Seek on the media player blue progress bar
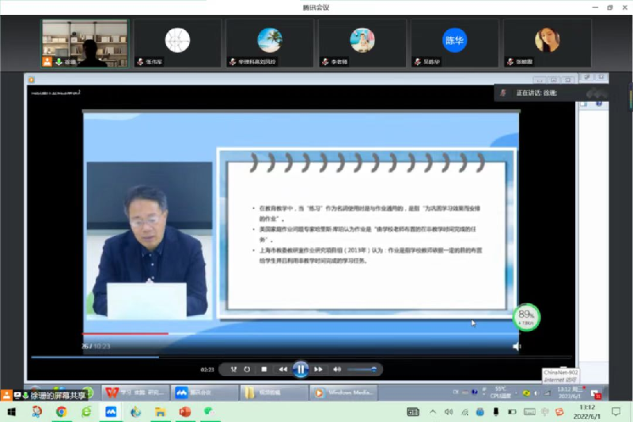This screenshot has width=633, height=422. (x=301, y=357)
